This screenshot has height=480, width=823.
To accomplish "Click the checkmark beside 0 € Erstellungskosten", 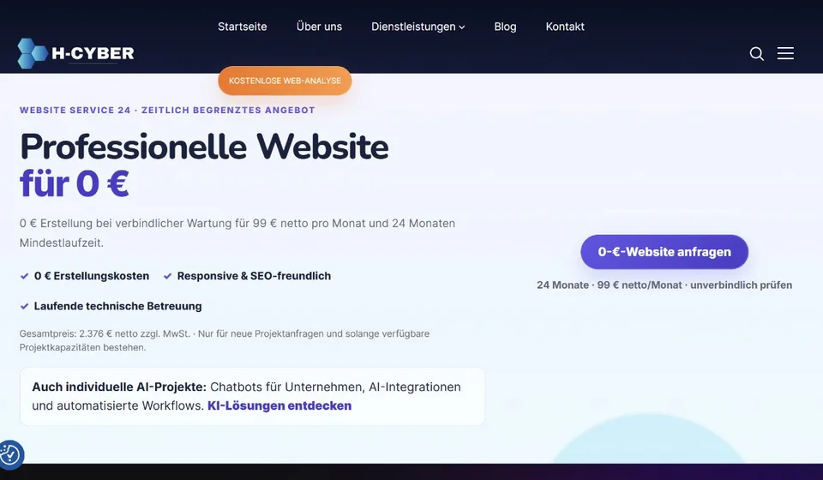I will pyautogui.click(x=24, y=277).
